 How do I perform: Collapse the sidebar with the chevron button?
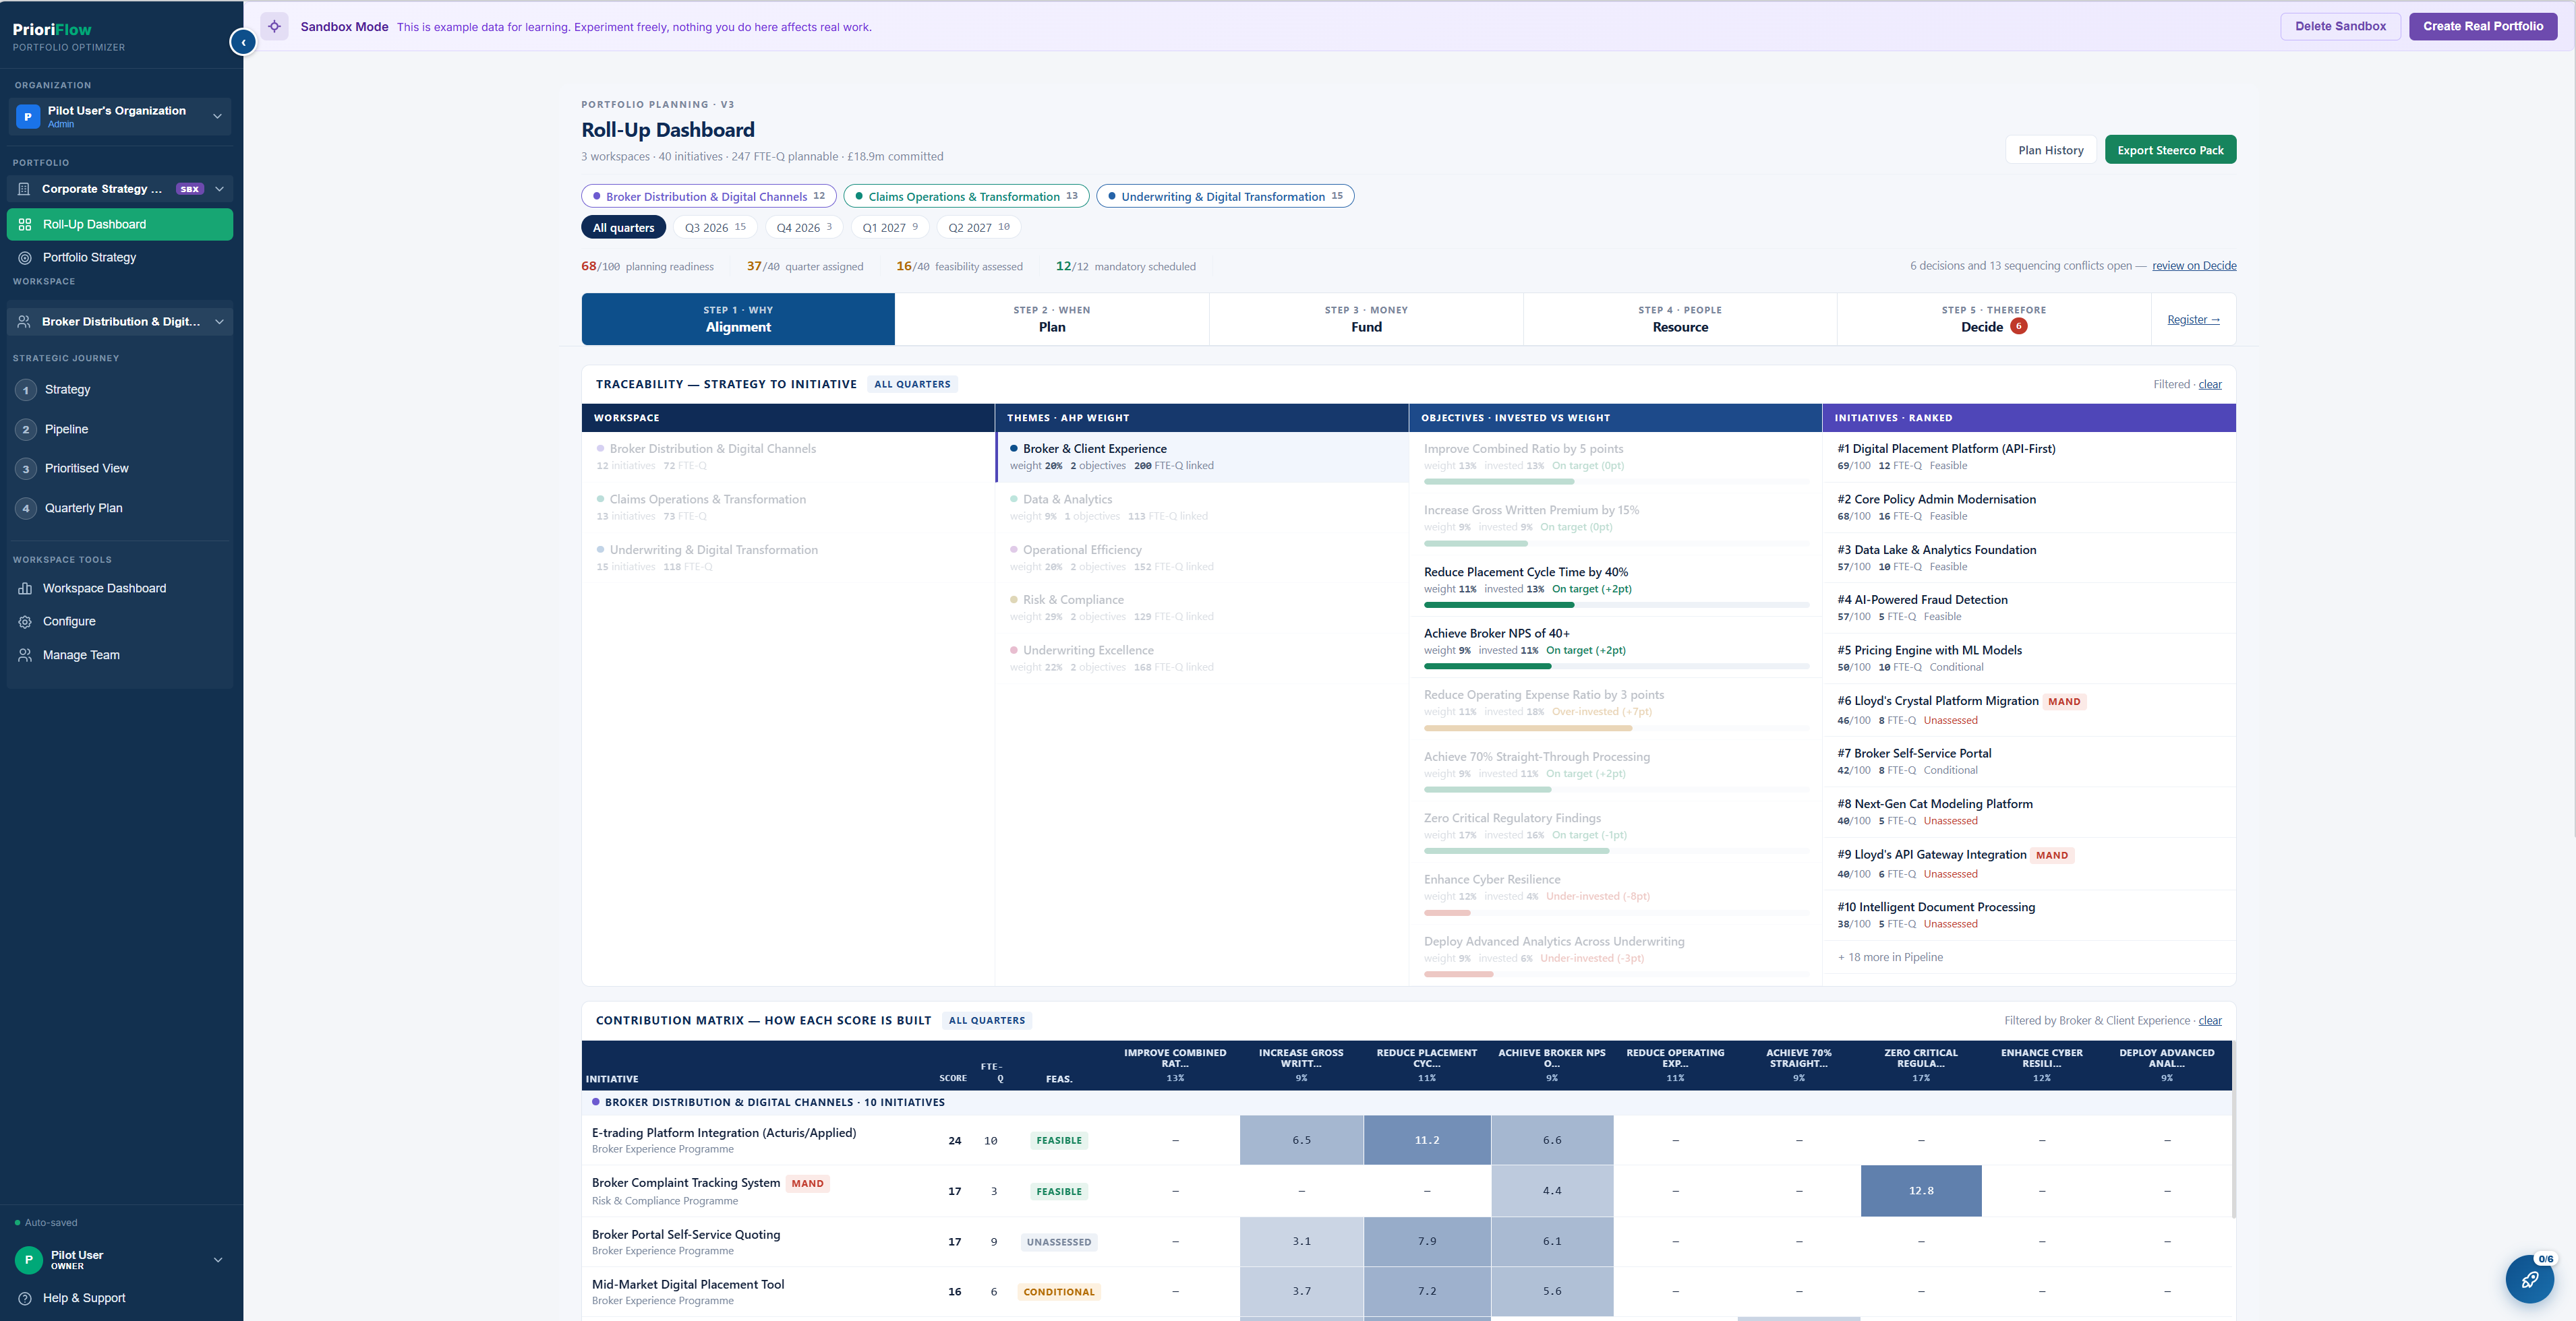point(243,42)
